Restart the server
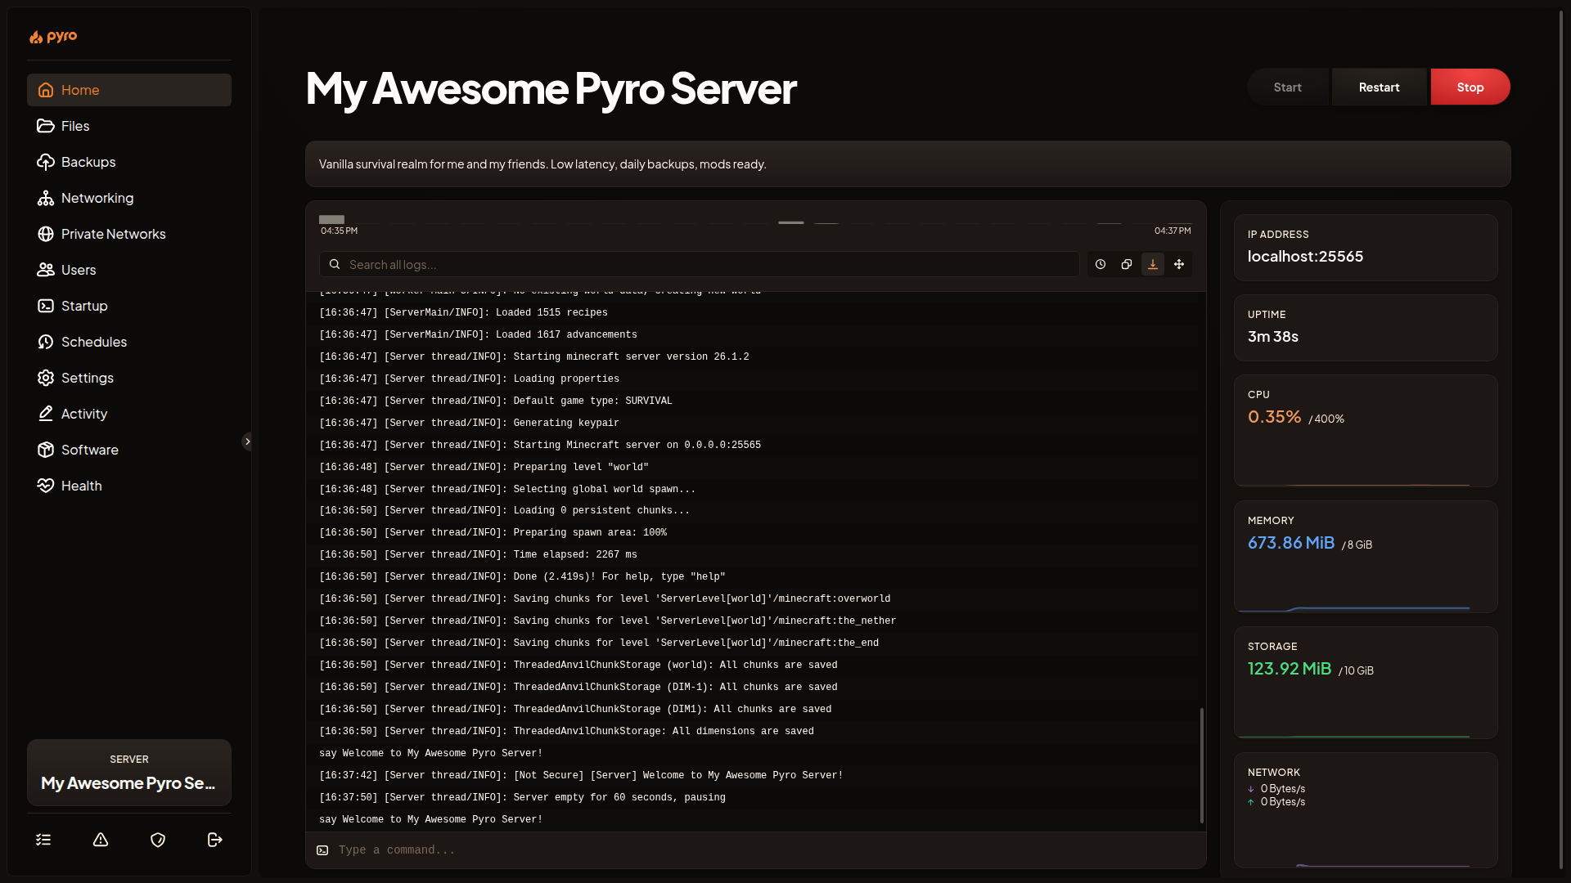 tap(1379, 87)
